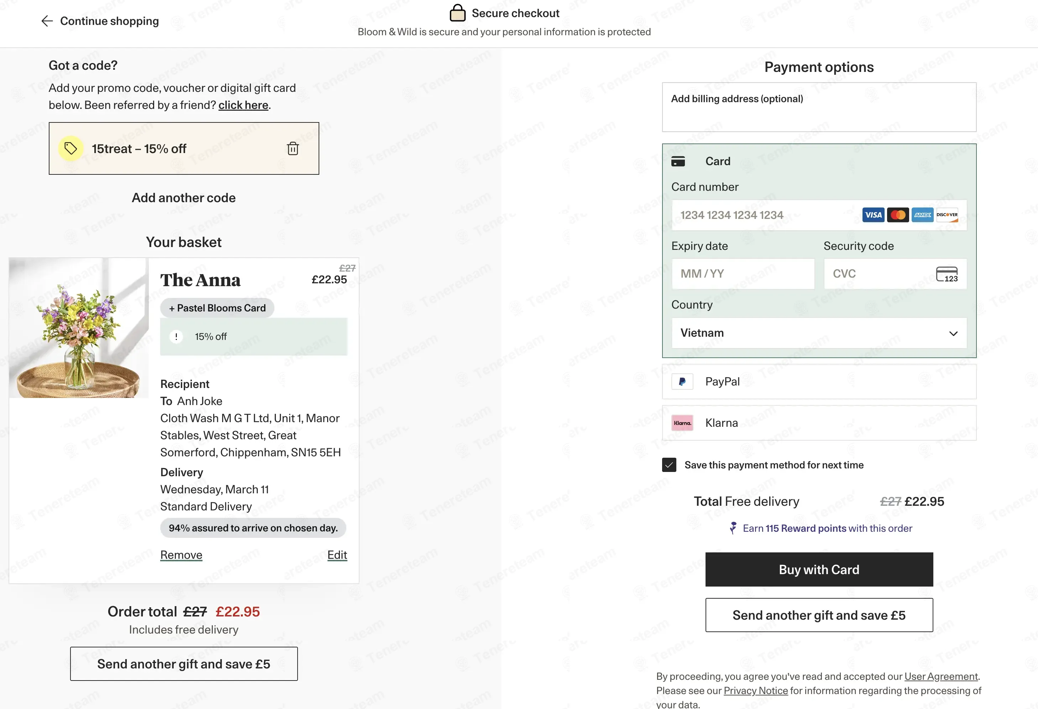Click the back arrow beside Continue shopping
The image size is (1038, 709).
(x=47, y=21)
